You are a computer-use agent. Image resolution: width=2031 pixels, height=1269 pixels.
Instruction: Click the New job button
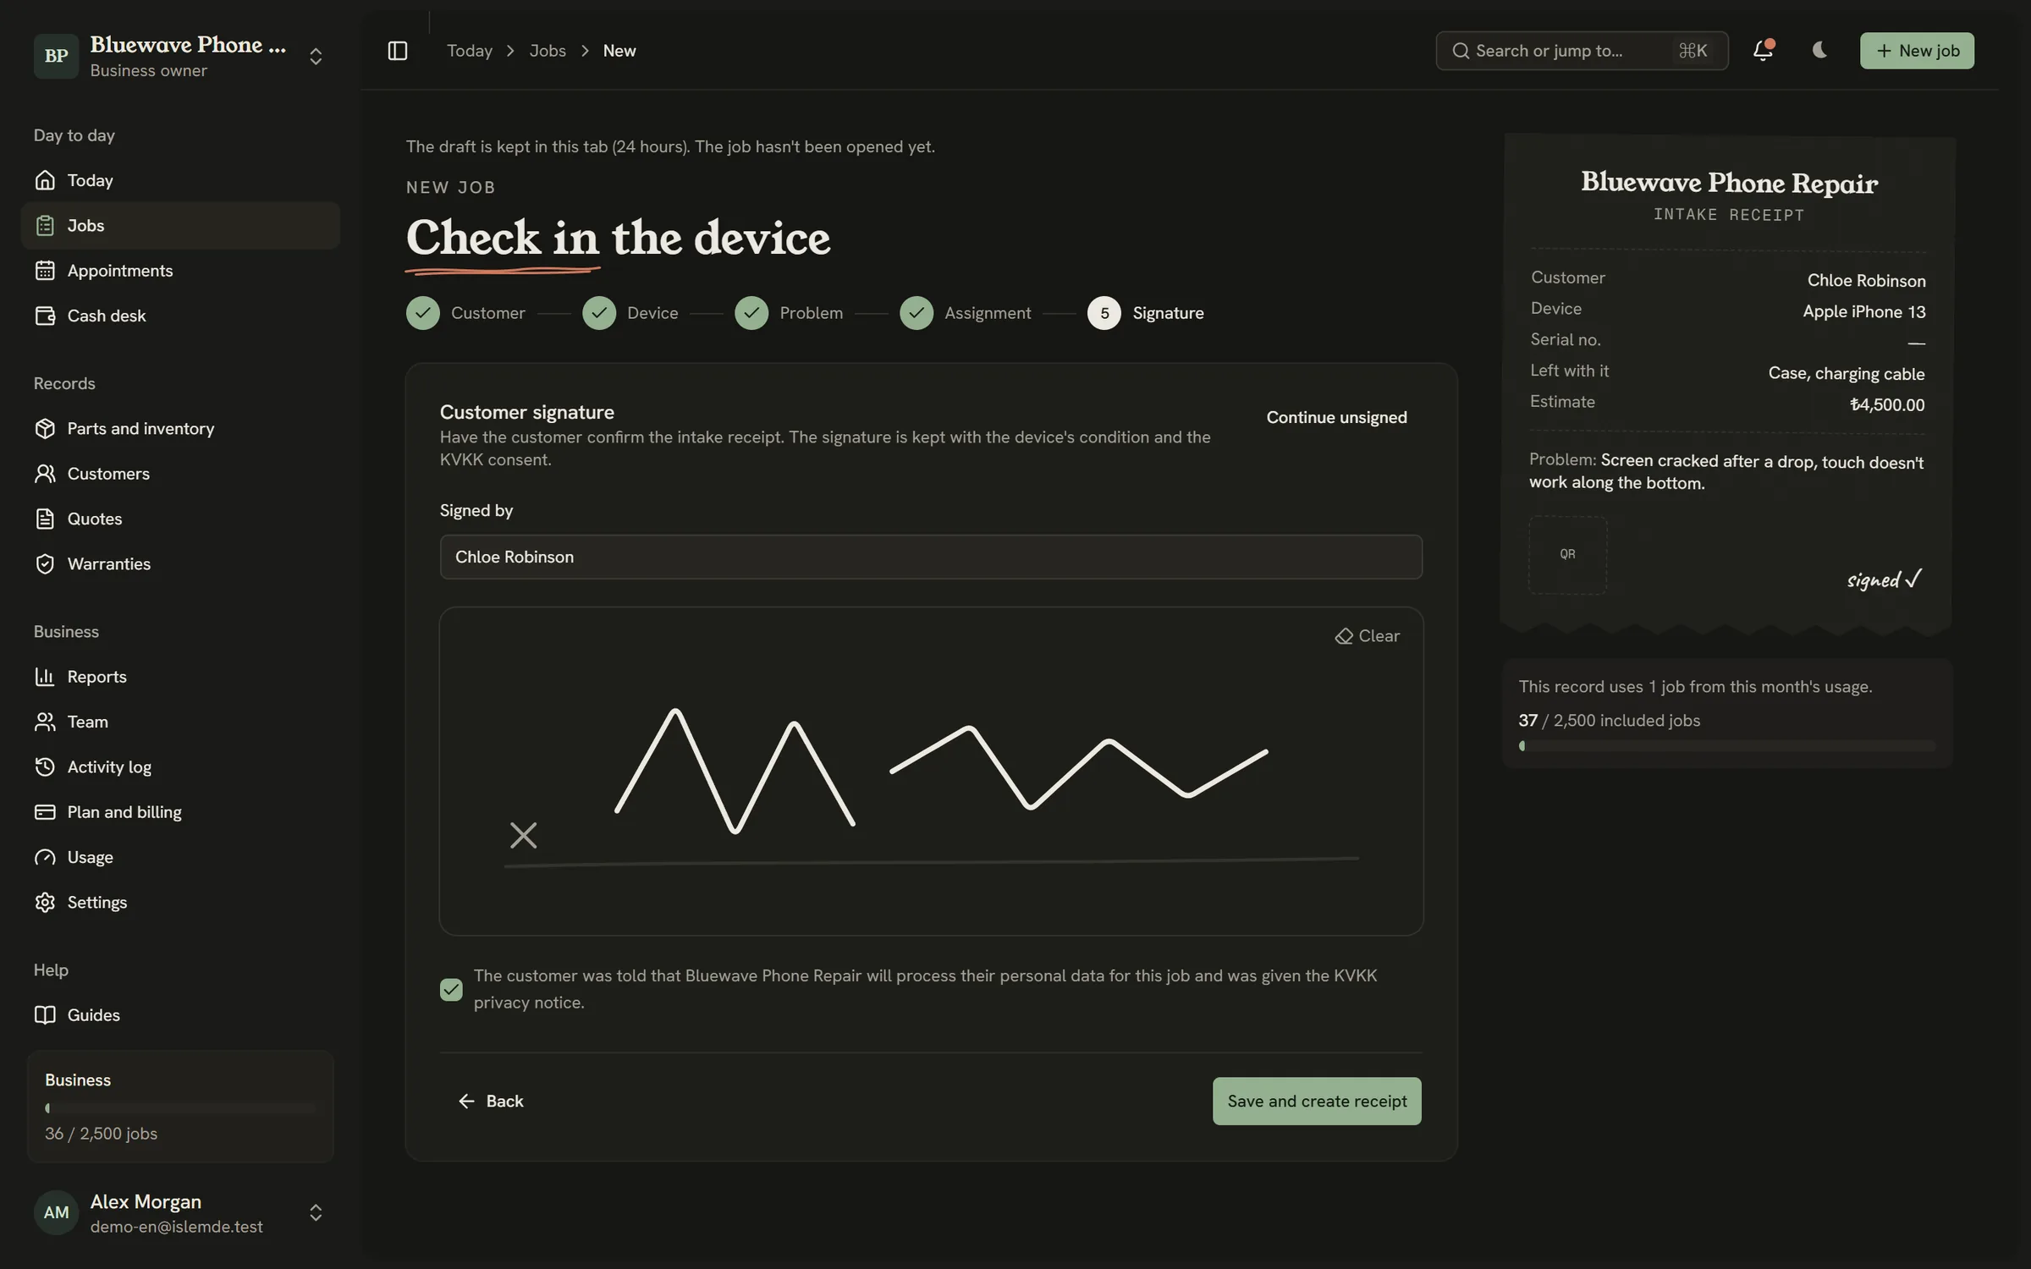click(x=1917, y=51)
